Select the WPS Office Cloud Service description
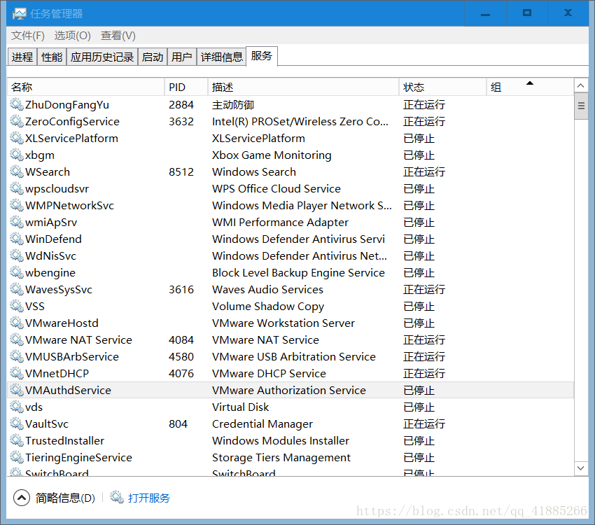595x525 pixels. coord(276,188)
